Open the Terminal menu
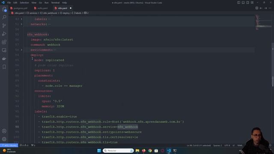 (x=55, y=3)
